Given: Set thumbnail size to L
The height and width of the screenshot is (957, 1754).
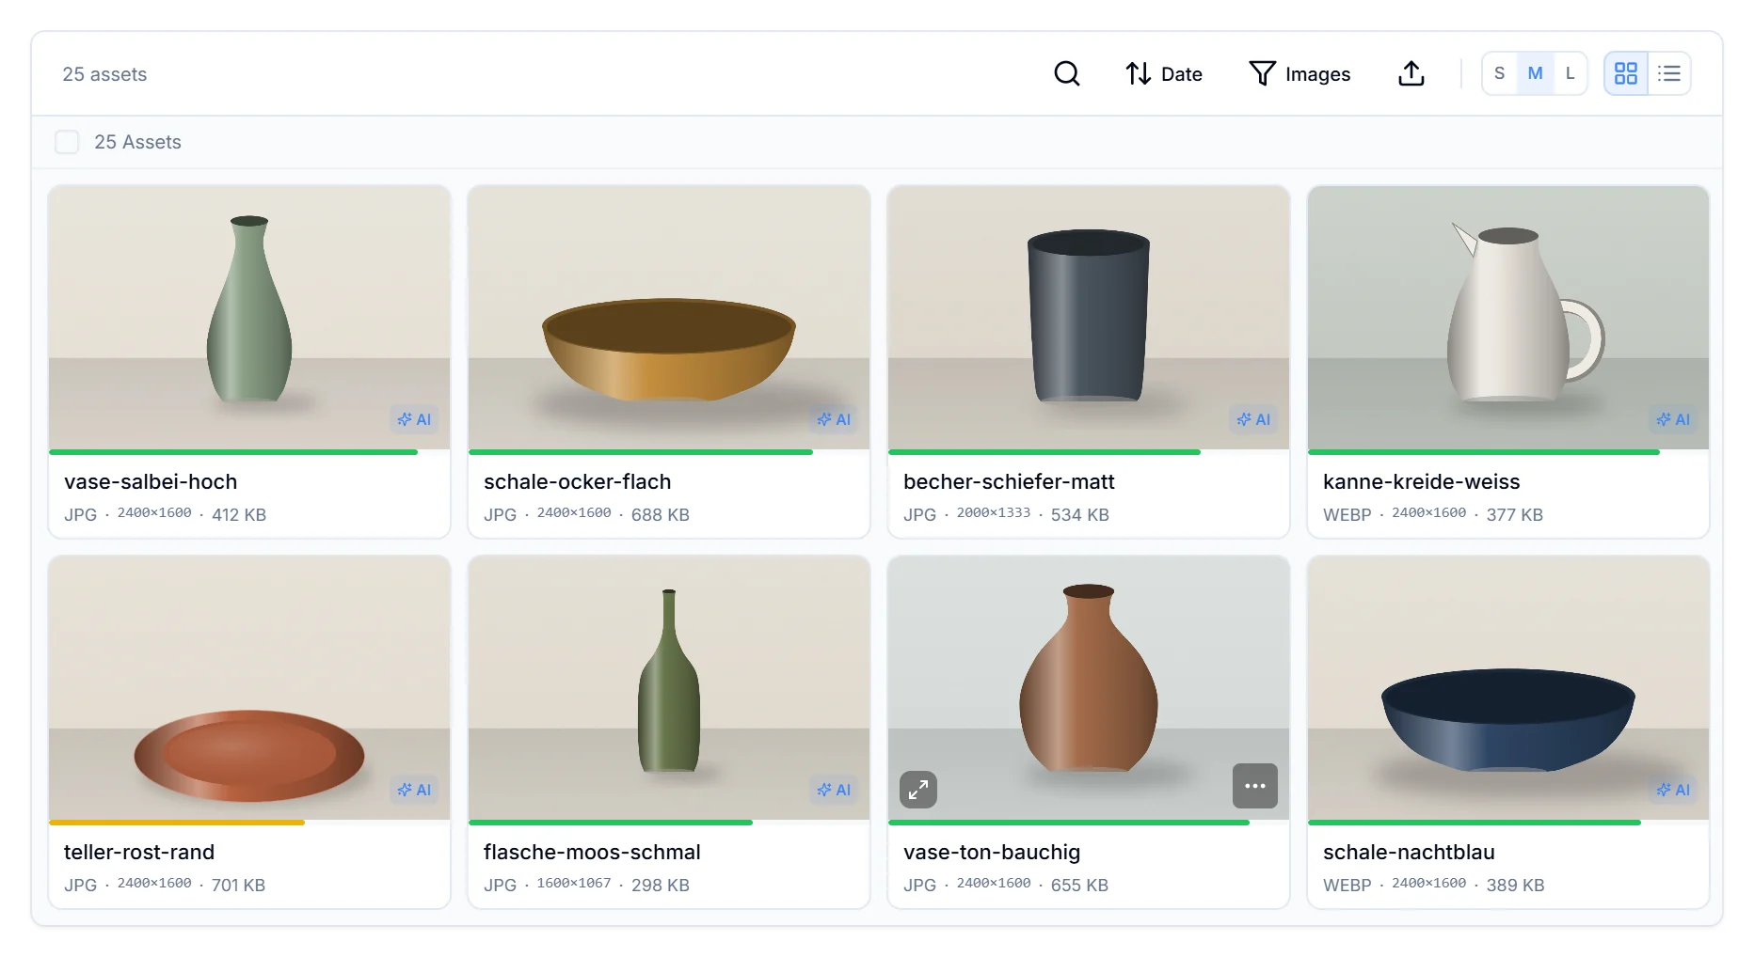Looking at the screenshot, I should 1570,73.
